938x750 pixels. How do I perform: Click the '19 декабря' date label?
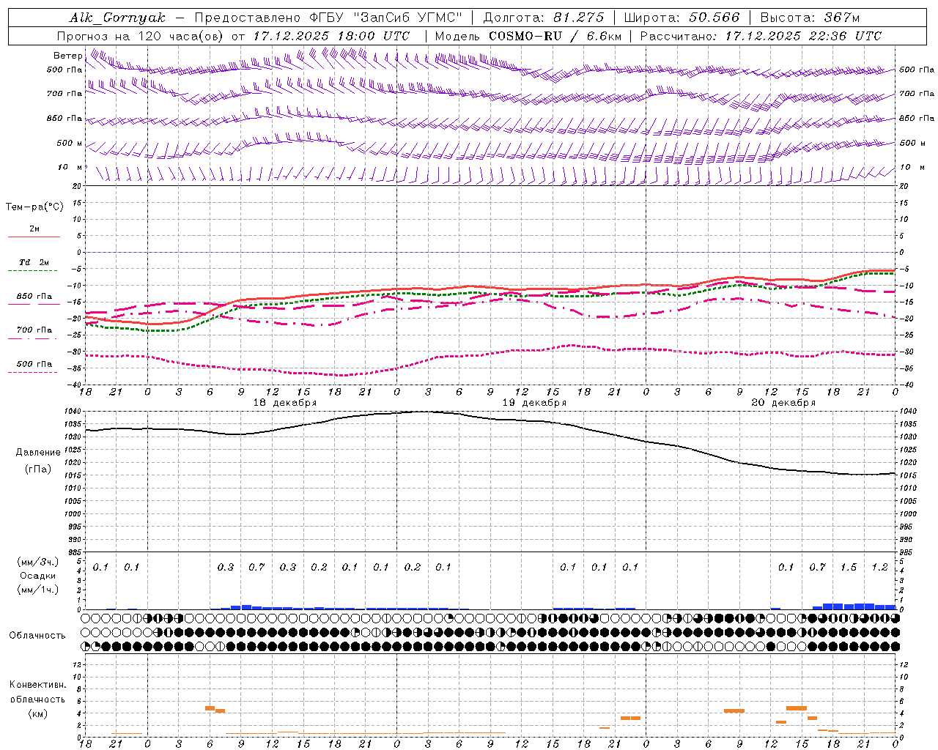(x=534, y=403)
